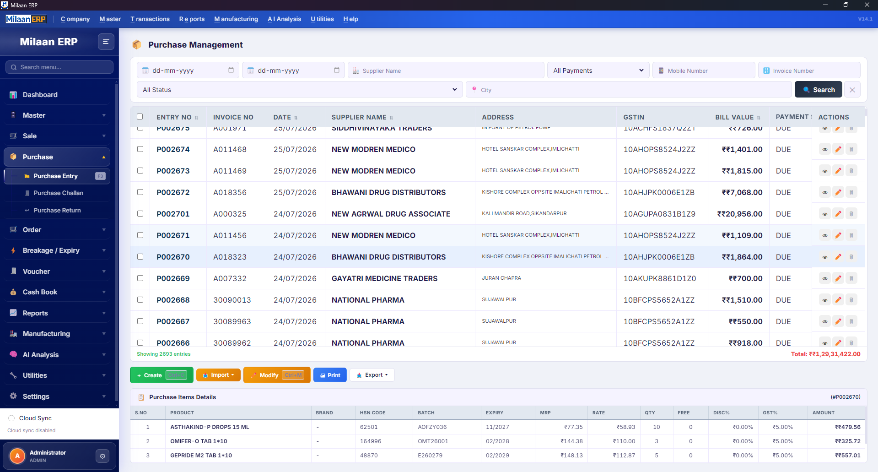The width and height of the screenshot is (878, 472).
Task: Sort by the BILL VALUE column sort icon
Action: [x=759, y=118]
